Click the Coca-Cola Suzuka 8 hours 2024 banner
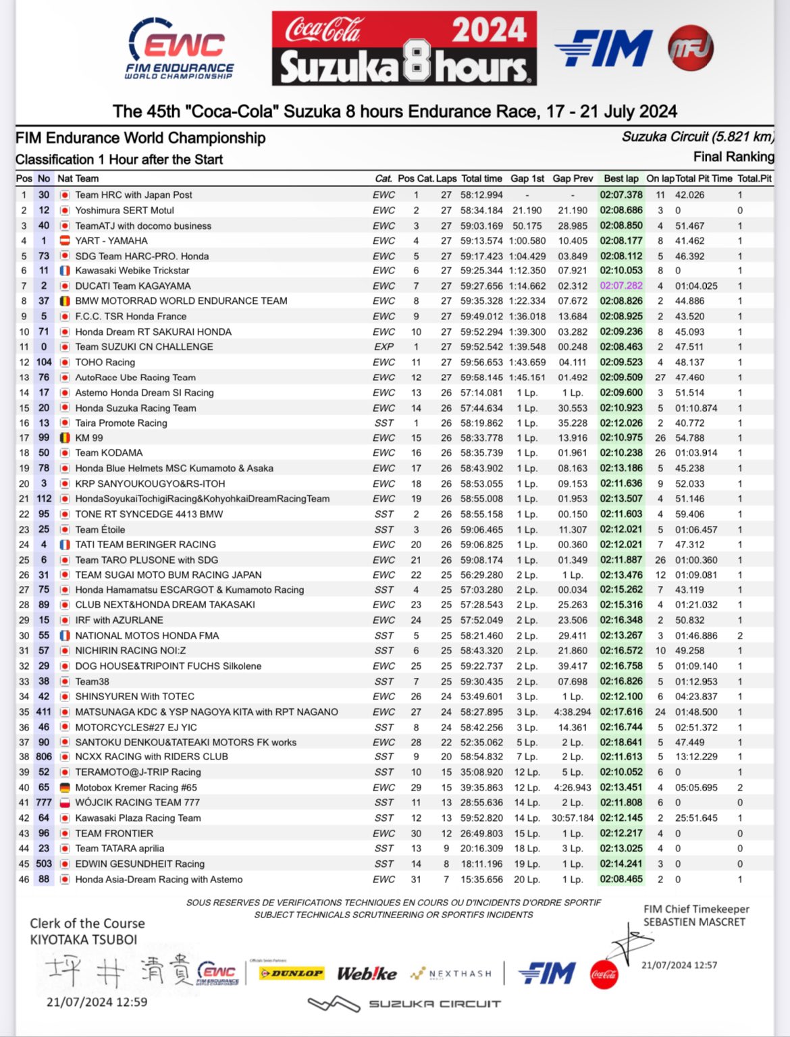This screenshot has width=790, height=1037. pos(404,49)
